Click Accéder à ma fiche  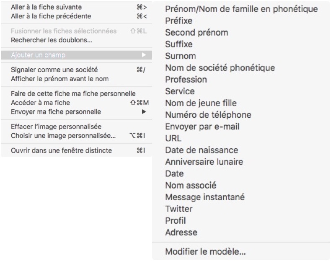40,103
